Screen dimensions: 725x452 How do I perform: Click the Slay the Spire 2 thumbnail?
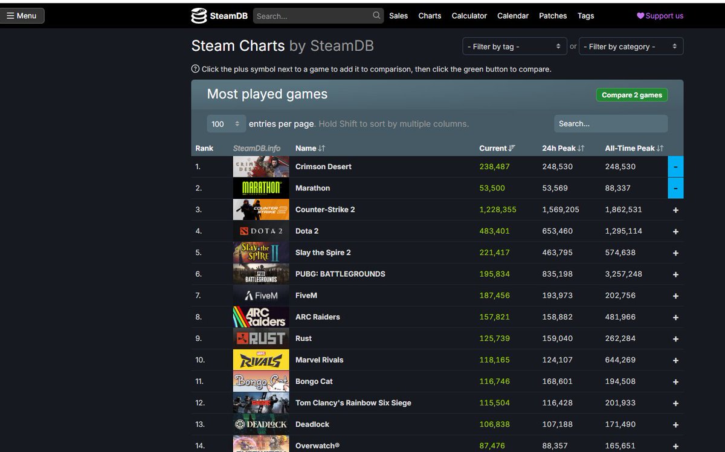[261, 253]
